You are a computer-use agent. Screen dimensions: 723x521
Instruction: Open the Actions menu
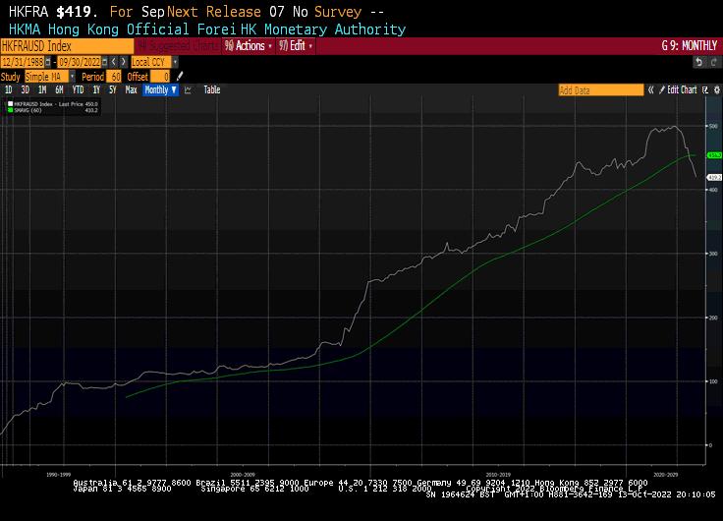click(x=249, y=46)
